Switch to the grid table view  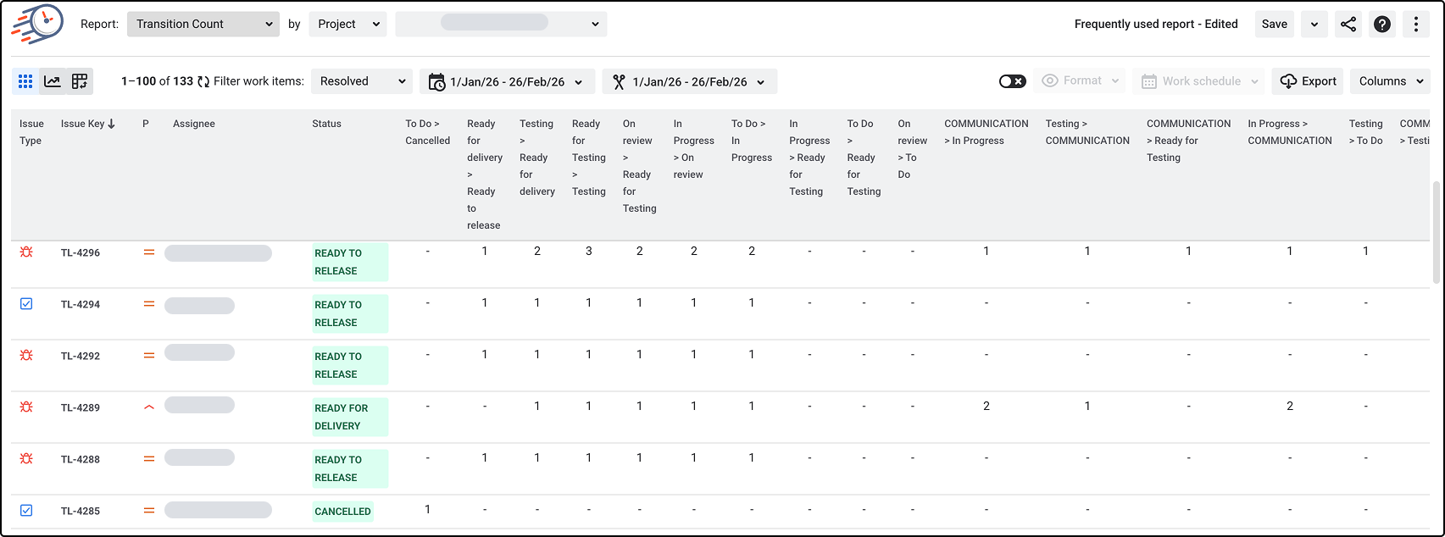coord(25,81)
